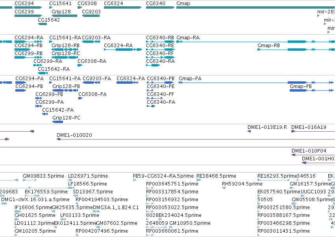Click the LD26971.5prime EST label
This screenshot has width=335, height=237.
(x=88, y=176)
